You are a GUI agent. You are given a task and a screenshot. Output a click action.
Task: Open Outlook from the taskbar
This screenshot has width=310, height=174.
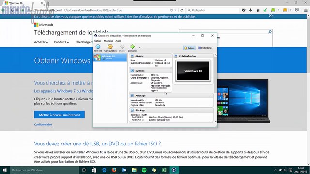[x=124, y=170]
